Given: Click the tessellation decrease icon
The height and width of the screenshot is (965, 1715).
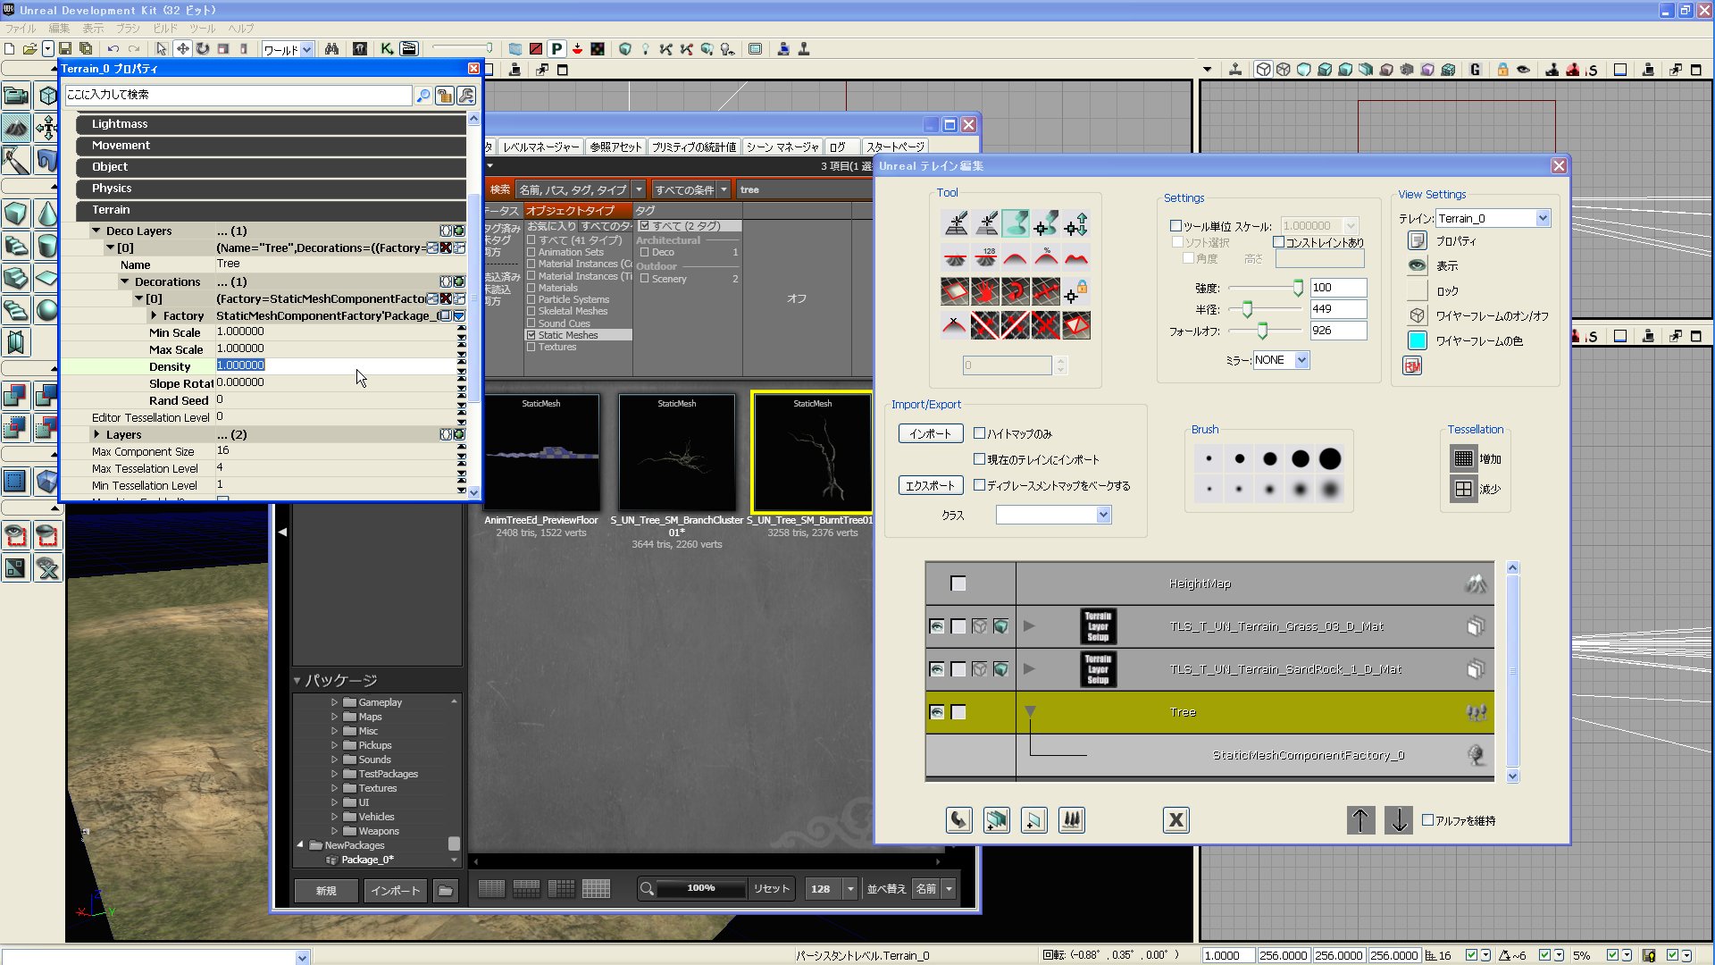Looking at the screenshot, I should 1463,489.
